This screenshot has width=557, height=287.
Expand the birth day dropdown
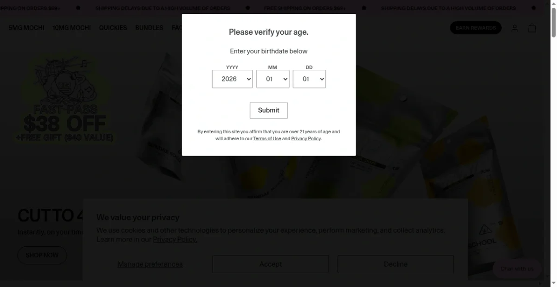click(309, 79)
